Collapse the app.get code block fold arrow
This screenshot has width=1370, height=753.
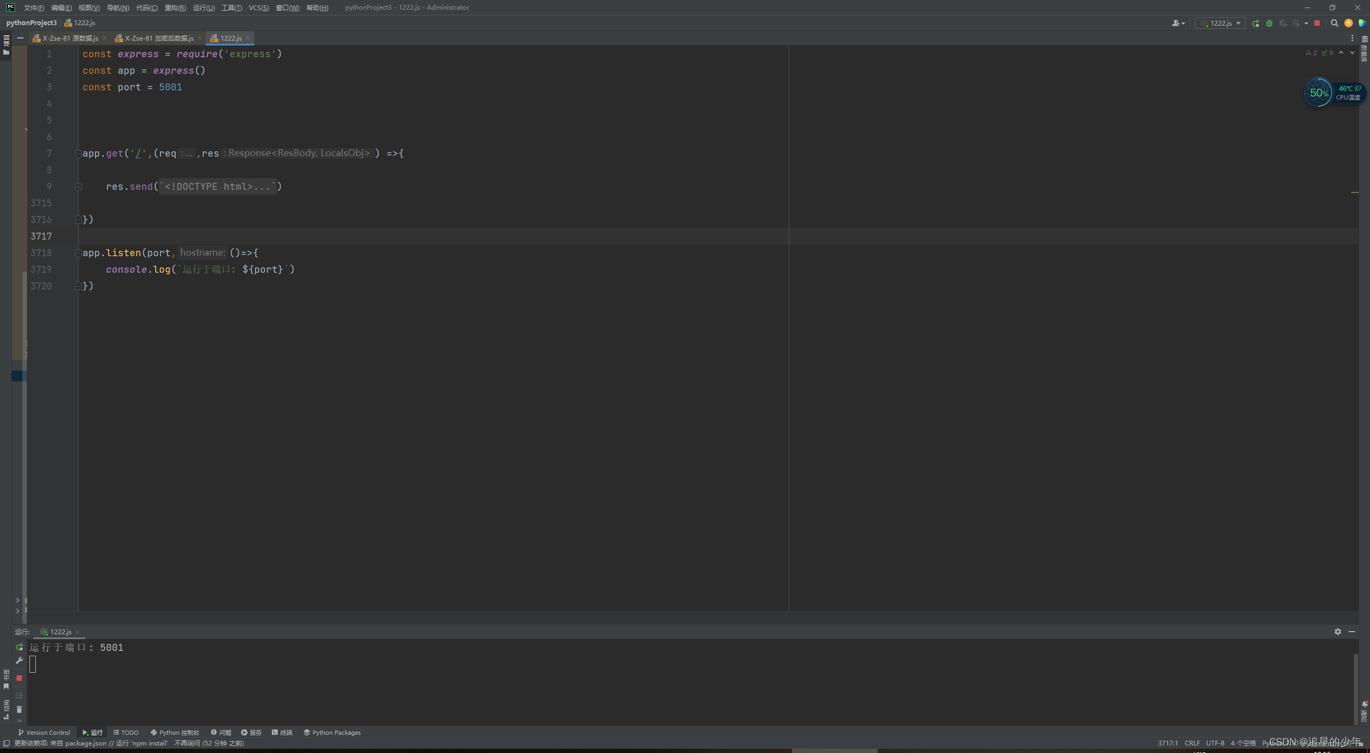pos(78,154)
